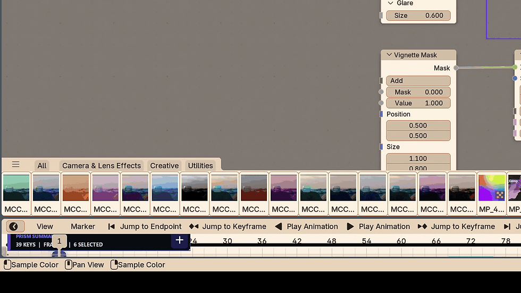Open the Creative asset tab
Image resolution: width=521 pixels, height=293 pixels.
click(164, 165)
